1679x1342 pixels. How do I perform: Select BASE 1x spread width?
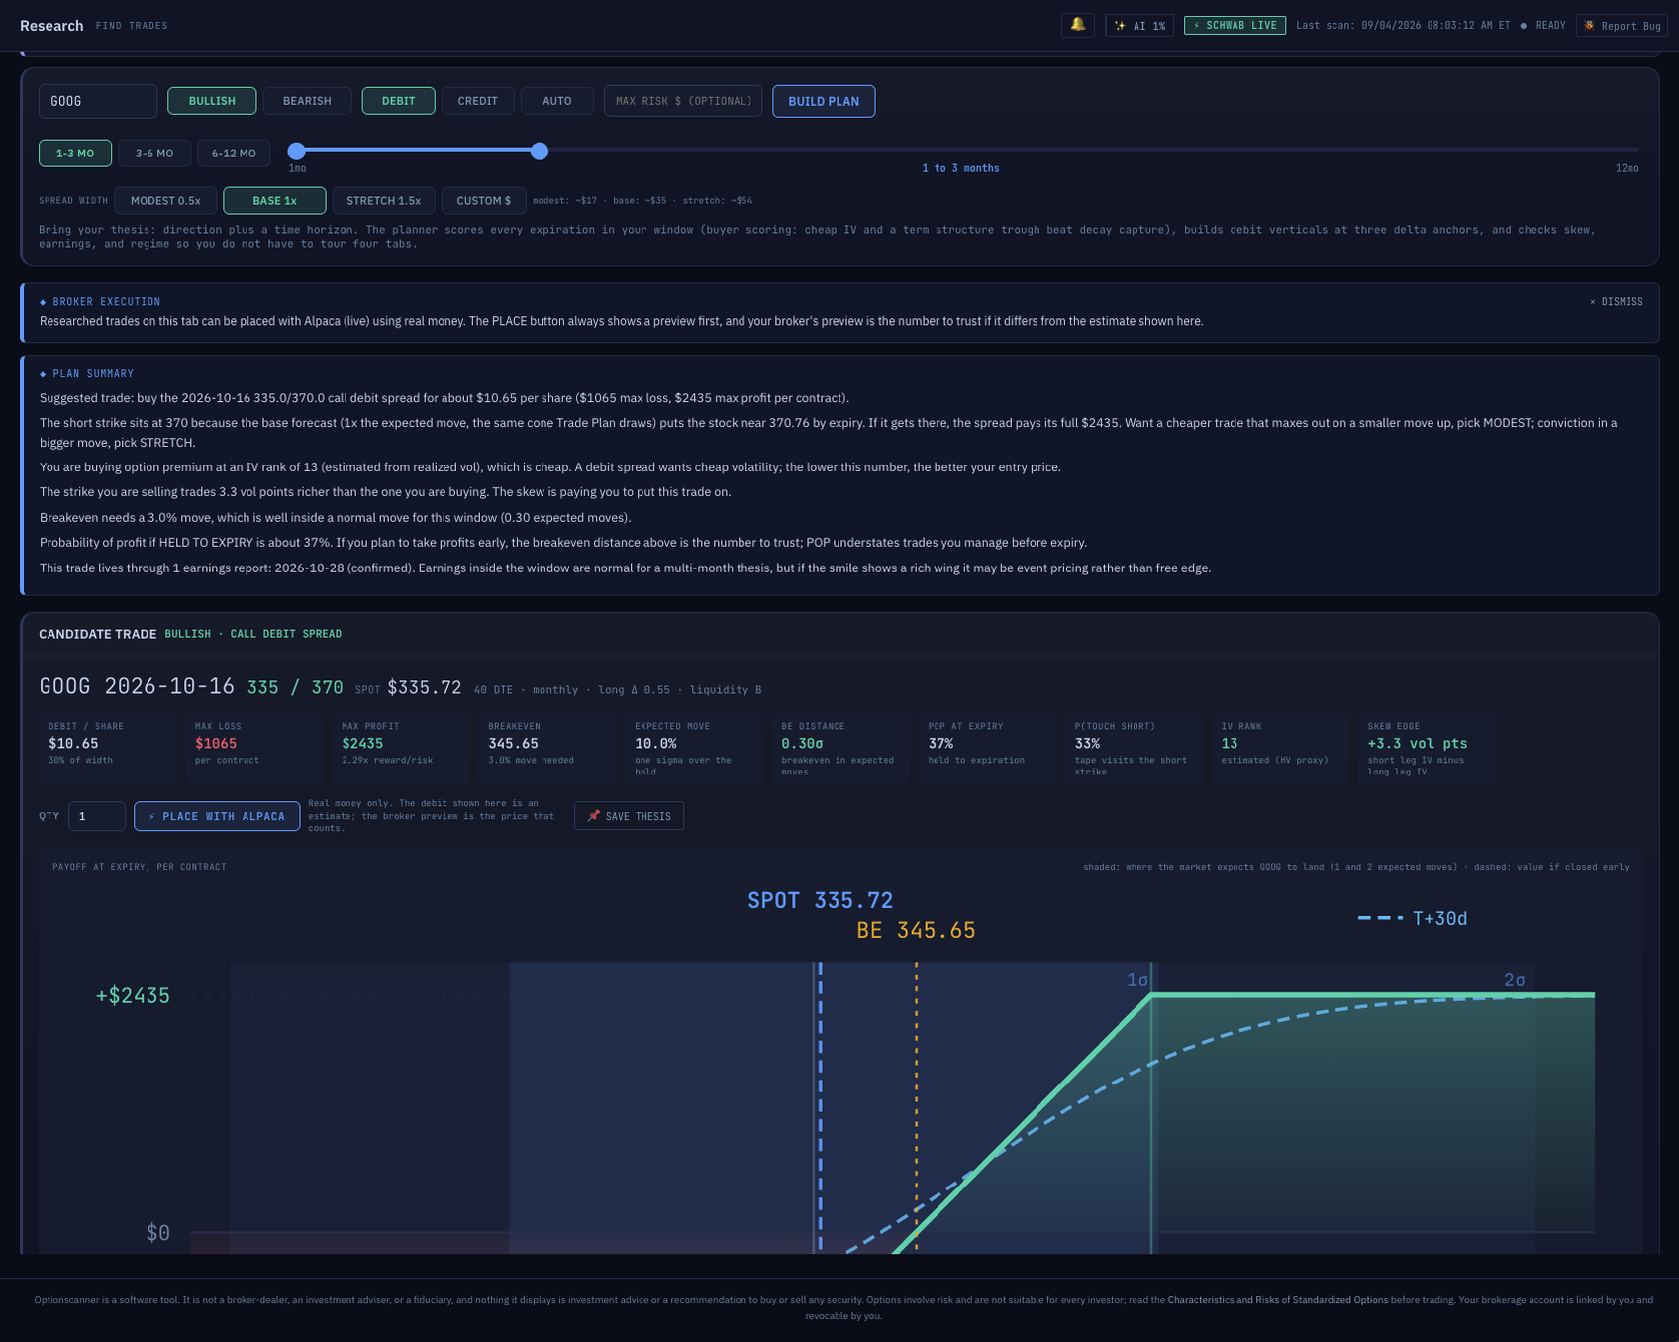click(274, 201)
